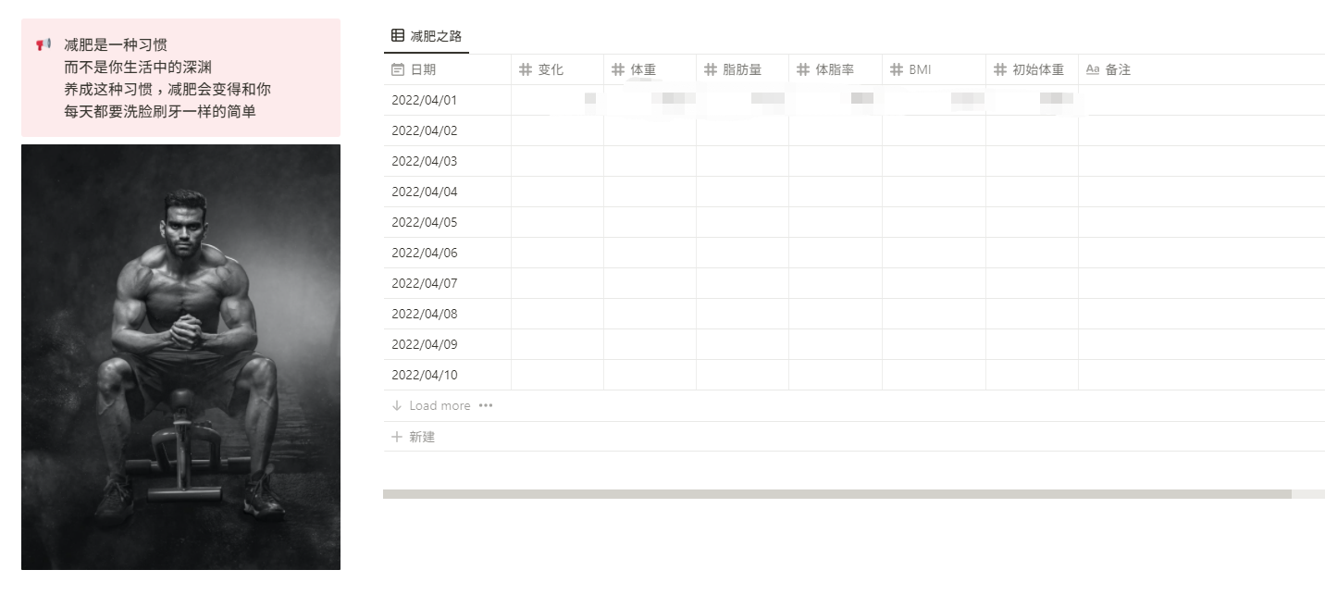The image size is (1325, 607).
Task: Select the 2022/04/04 date cell
Action: 447,192
